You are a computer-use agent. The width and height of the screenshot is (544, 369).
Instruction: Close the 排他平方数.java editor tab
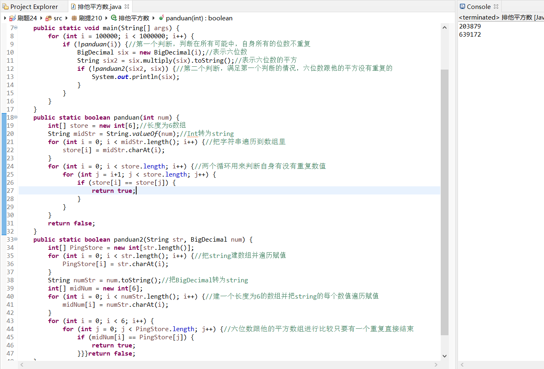(127, 7)
